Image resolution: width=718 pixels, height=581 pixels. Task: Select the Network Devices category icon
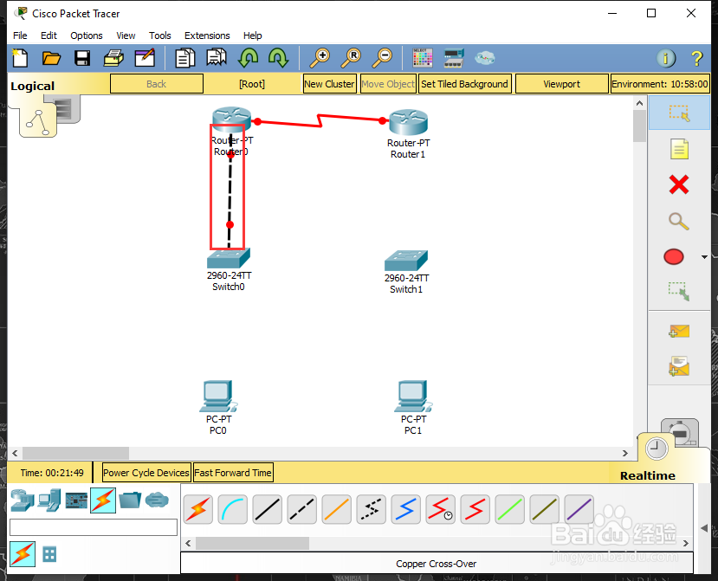pos(22,500)
